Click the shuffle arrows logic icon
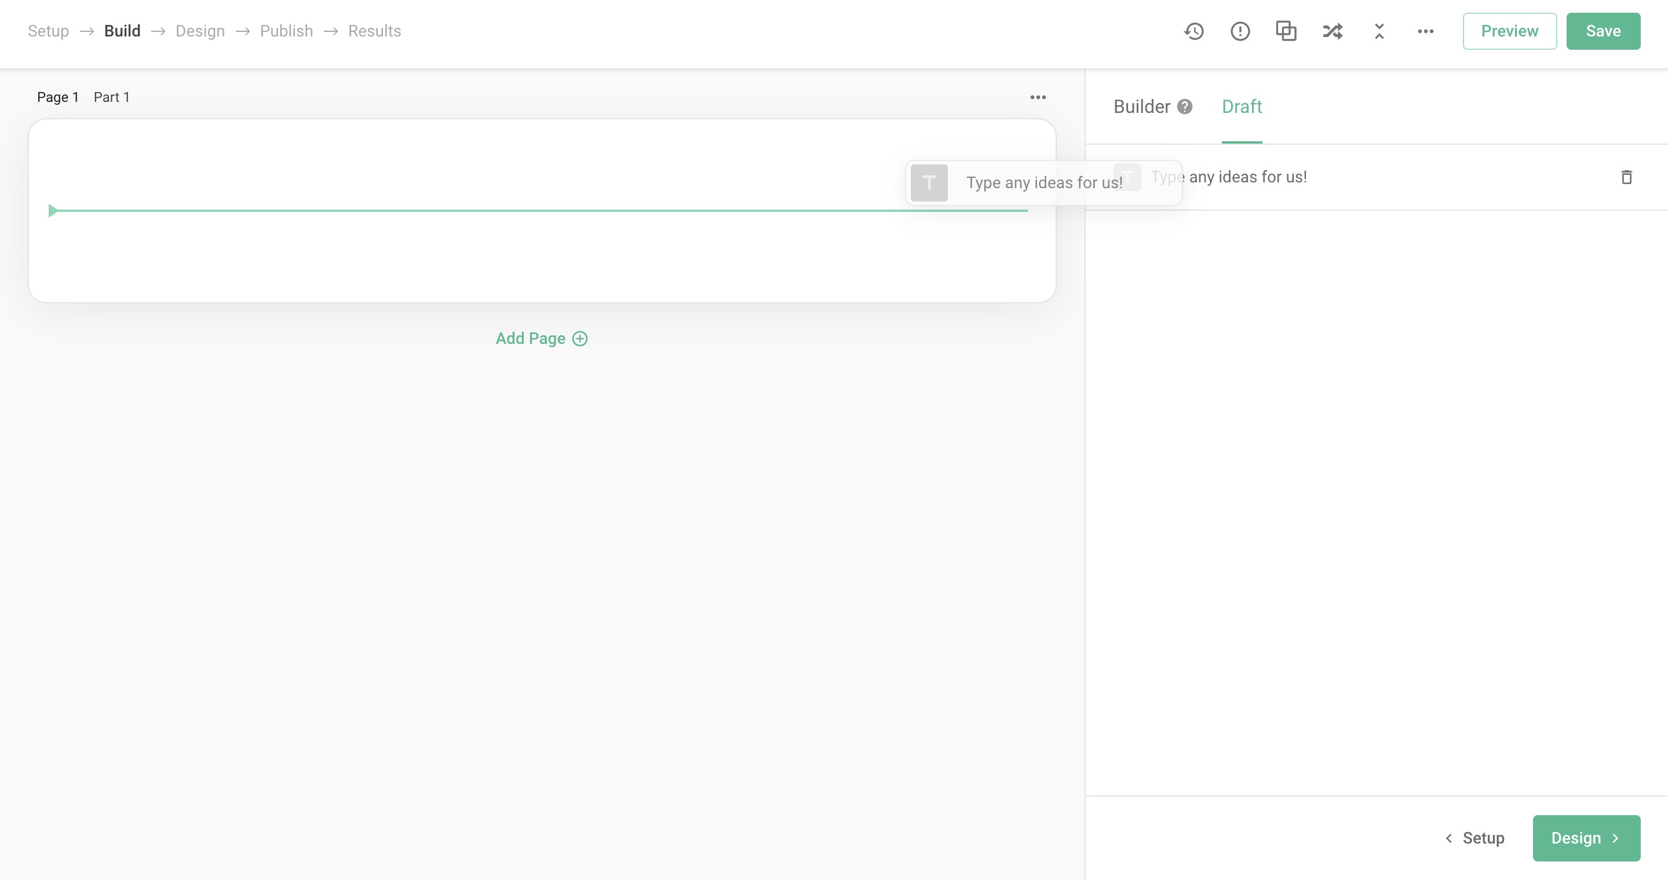This screenshot has width=1668, height=880. 1333,31
